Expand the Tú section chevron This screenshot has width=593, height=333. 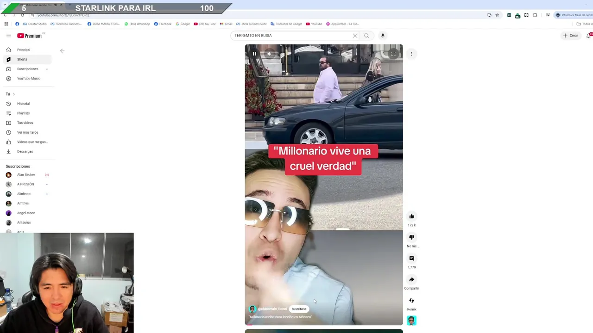pyautogui.click(x=13, y=94)
